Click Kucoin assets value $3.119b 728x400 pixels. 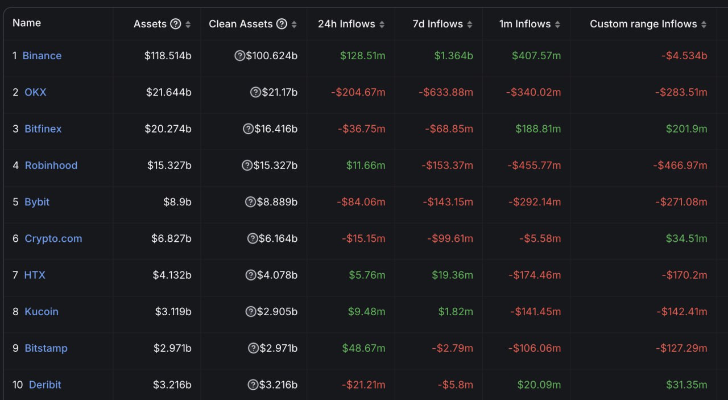pyautogui.click(x=173, y=312)
